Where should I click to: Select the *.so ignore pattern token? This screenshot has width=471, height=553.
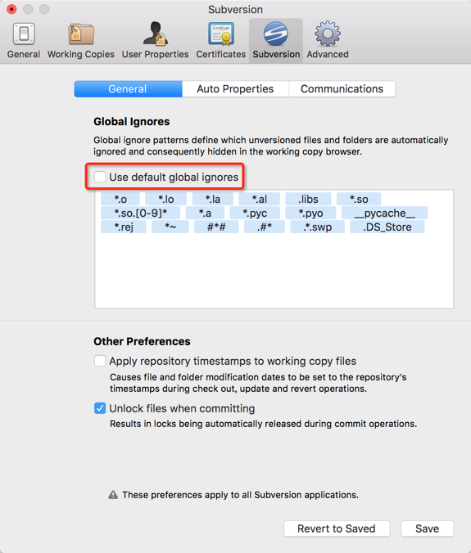pos(359,199)
